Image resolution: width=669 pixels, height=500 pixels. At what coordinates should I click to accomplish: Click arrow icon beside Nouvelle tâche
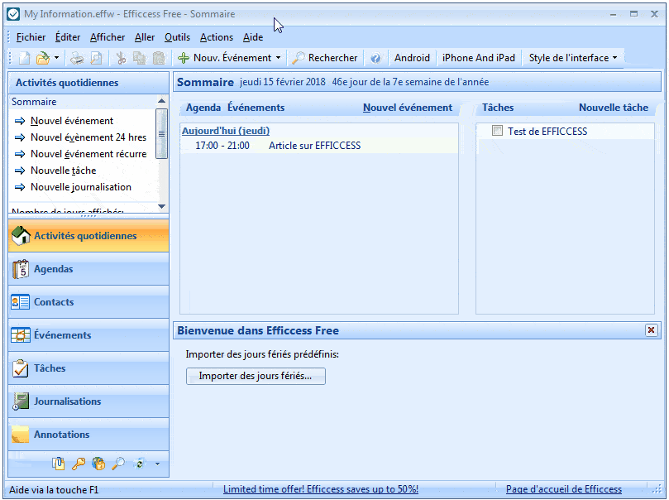click(x=20, y=171)
